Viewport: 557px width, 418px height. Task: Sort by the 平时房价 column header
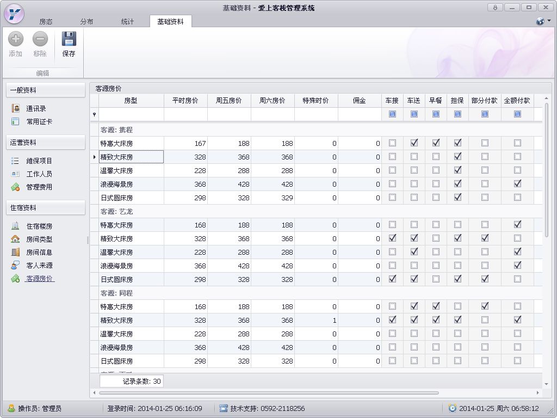[x=185, y=101]
